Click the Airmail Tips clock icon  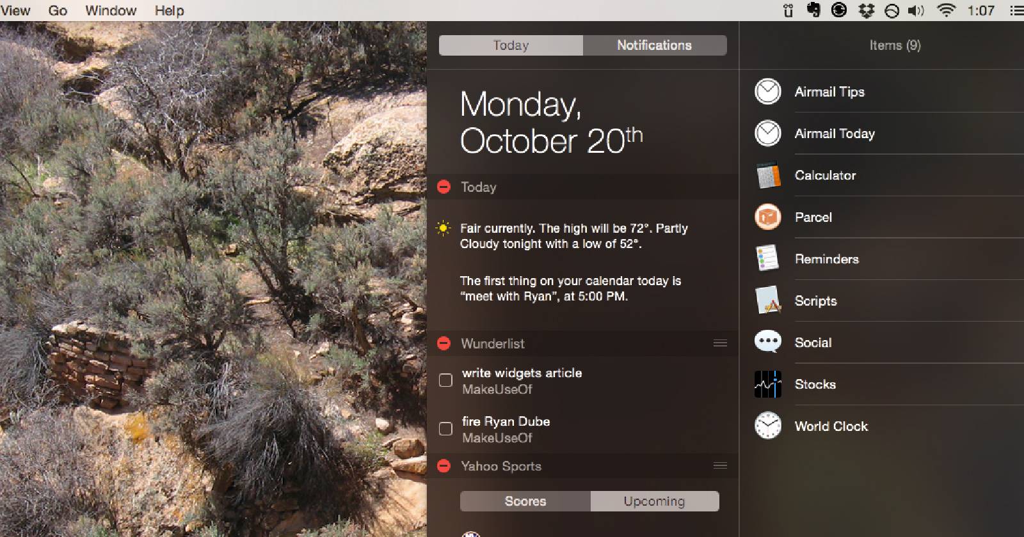(x=768, y=91)
